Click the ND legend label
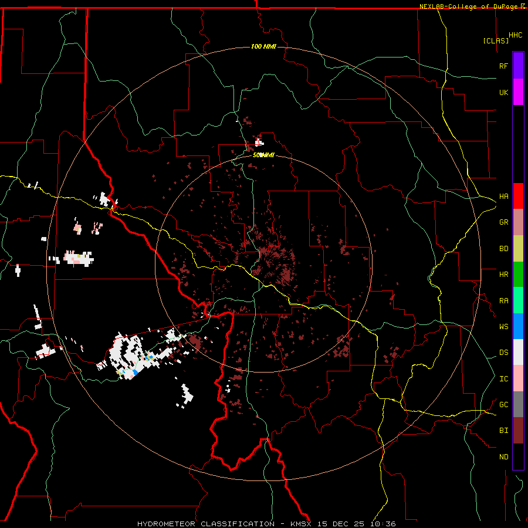This screenshot has width=528, height=528. point(503,456)
